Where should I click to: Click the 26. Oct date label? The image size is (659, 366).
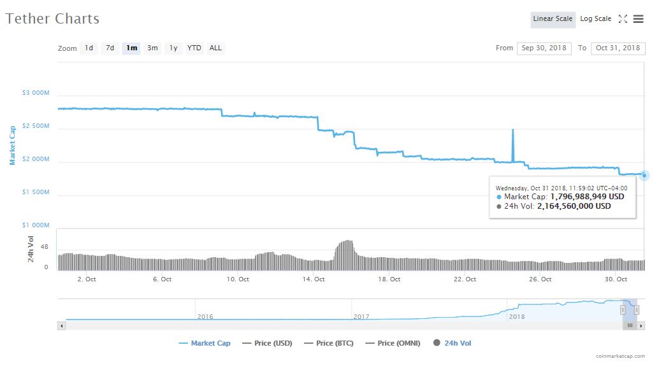tap(540, 279)
